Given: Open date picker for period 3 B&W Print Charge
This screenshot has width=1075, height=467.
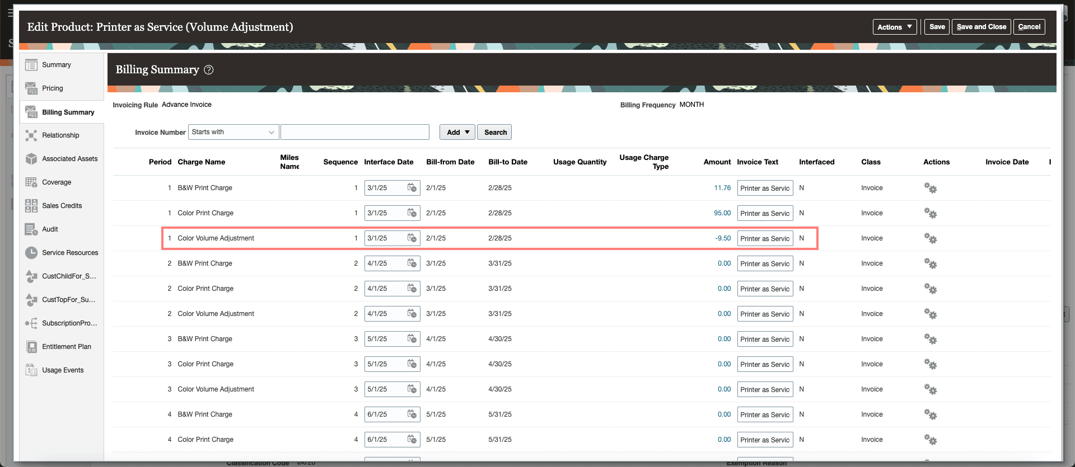Looking at the screenshot, I should (x=412, y=339).
